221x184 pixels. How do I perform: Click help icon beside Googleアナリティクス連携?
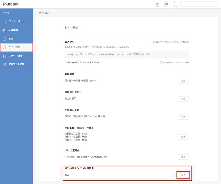point(161,63)
